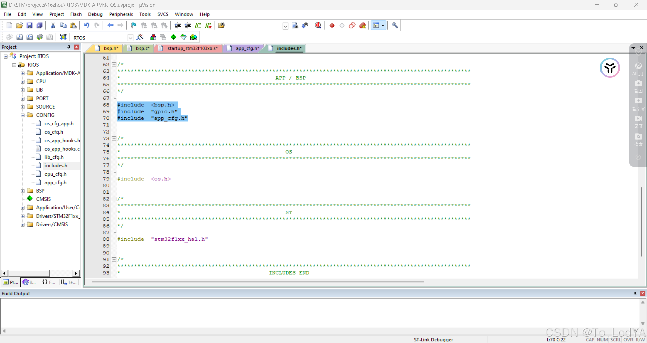Pin the Project panel

tap(69, 47)
